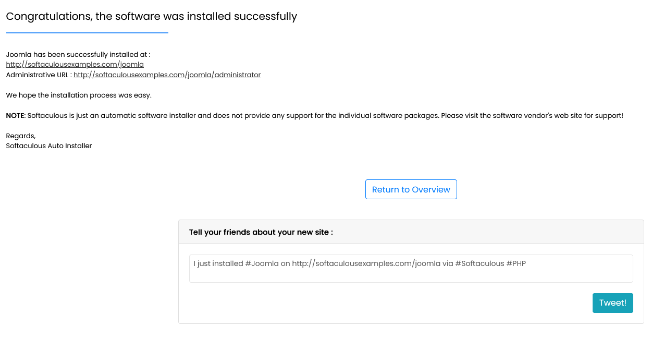Click the http://softaculousexamples.com/joomla hyperlink
664x351 pixels.
(75, 64)
